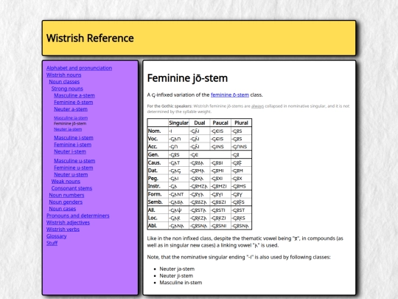The width and height of the screenshot is (398, 299).
Task: Open the Wistrish nouns page
Action: 63,75
